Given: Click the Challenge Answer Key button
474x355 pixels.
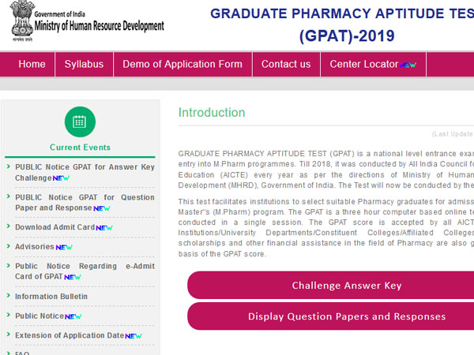Looking at the screenshot, I should (331, 286).
